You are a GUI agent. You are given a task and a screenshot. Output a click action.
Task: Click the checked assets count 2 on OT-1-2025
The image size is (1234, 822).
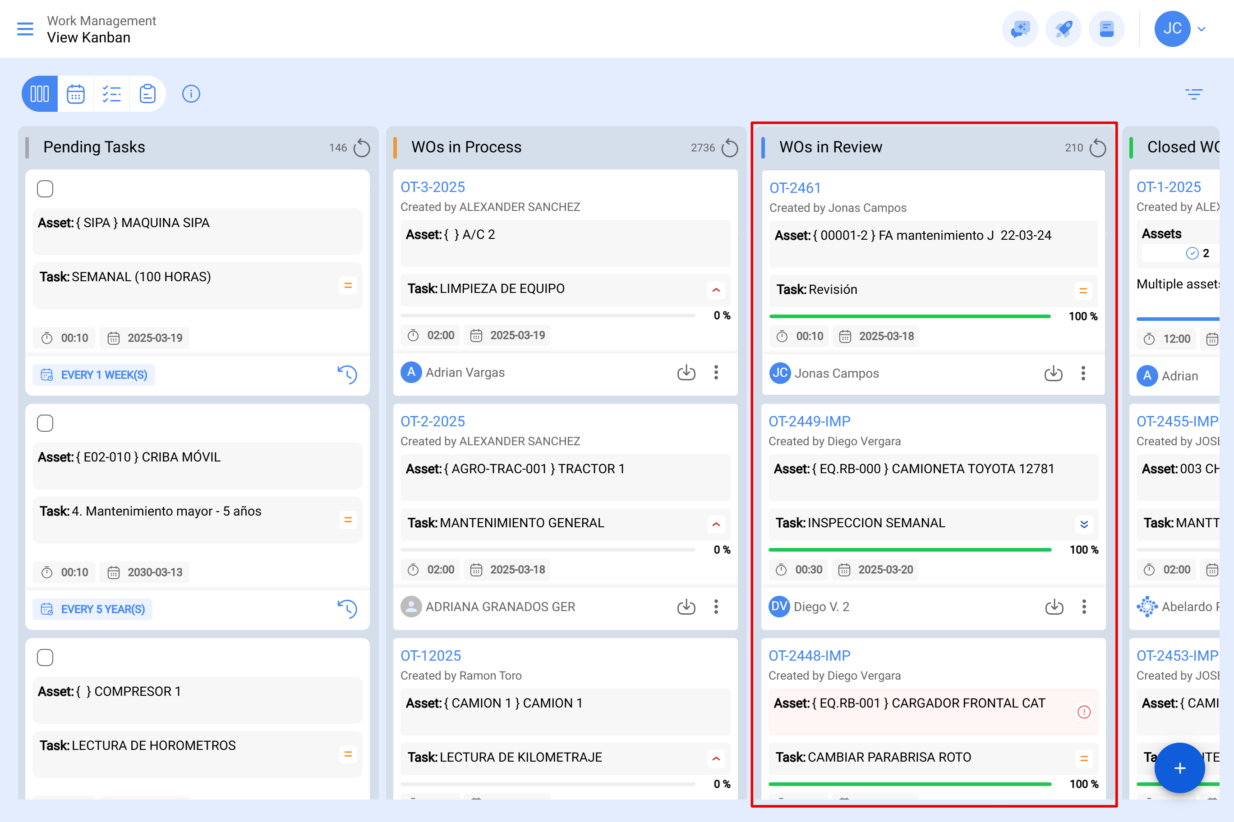pos(1198,253)
